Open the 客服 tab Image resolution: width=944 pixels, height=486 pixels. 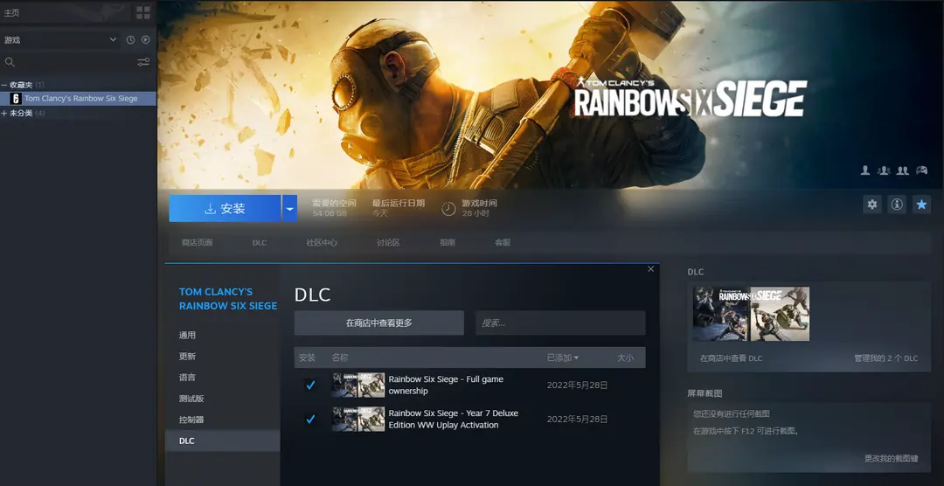click(503, 243)
